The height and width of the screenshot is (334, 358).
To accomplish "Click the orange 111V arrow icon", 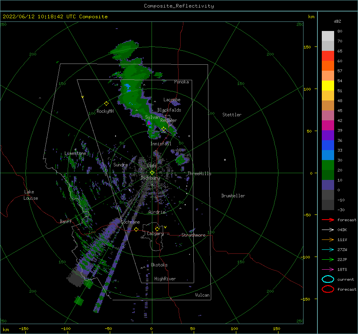I will (328, 239).
